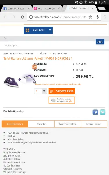This screenshot has height=175, width=109.
Task: Add the product with Sepete Ekle
Action: (x=62, y=91)
